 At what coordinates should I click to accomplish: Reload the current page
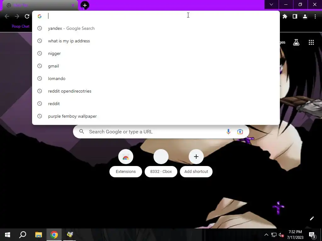pos(27,16)
